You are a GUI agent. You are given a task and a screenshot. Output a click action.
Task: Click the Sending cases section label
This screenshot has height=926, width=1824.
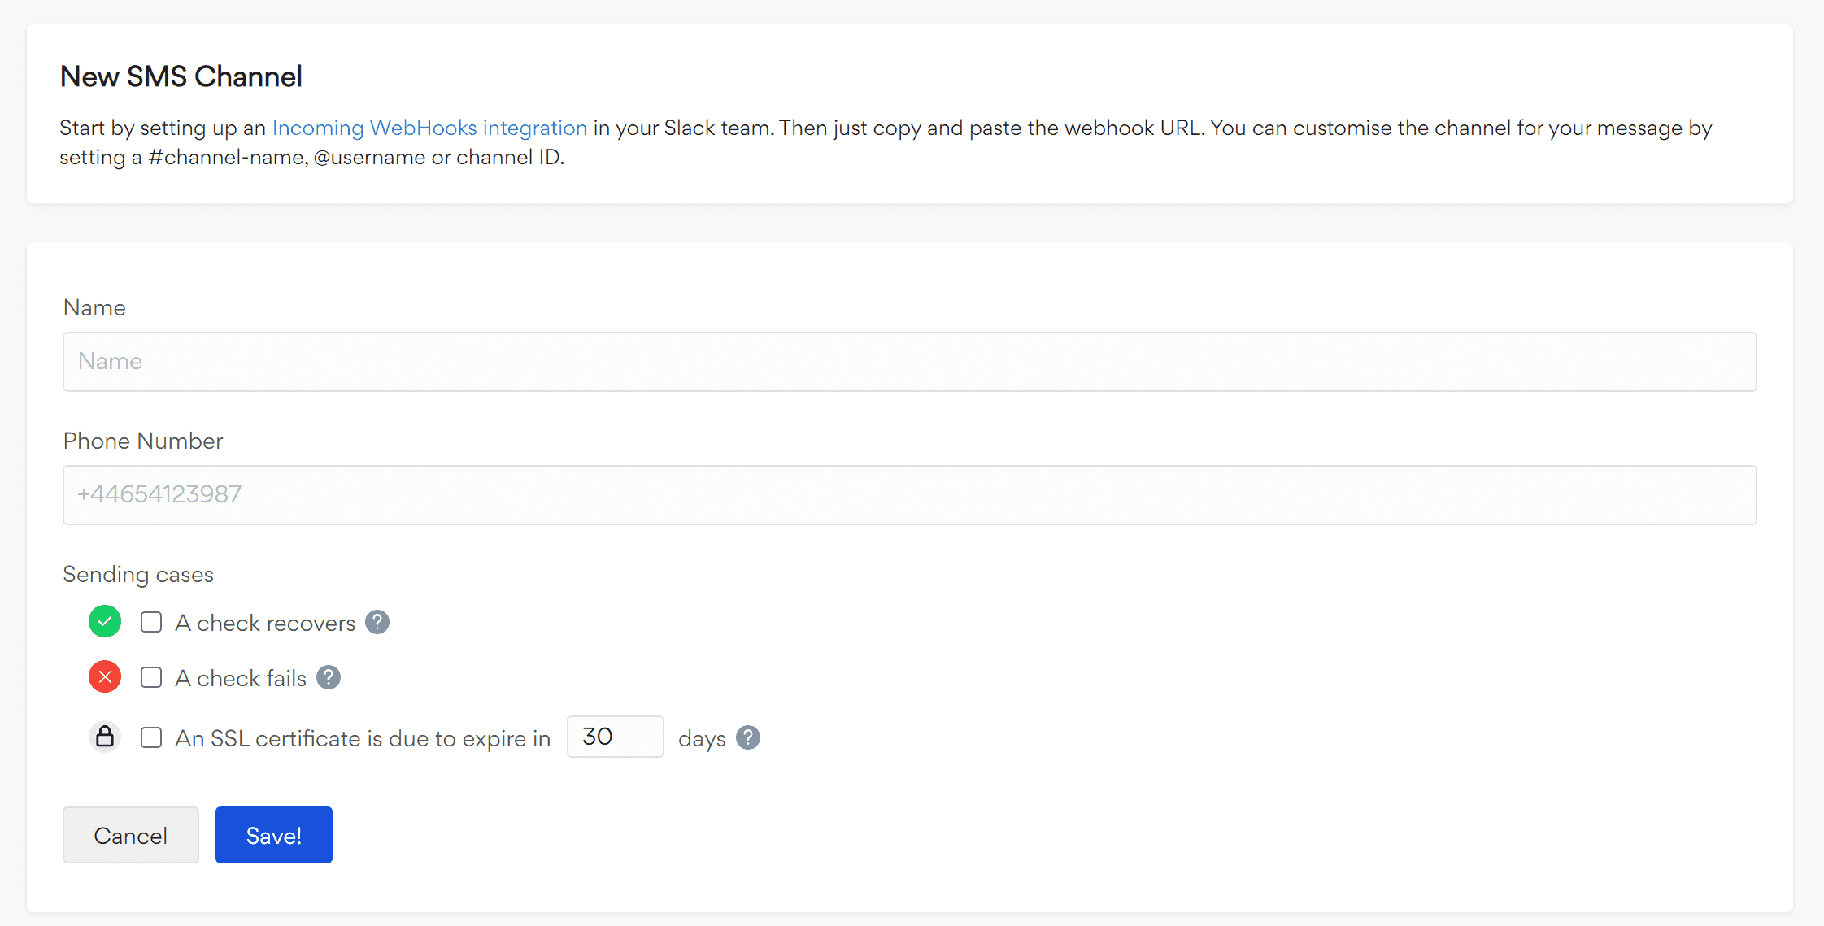(138, 574)
